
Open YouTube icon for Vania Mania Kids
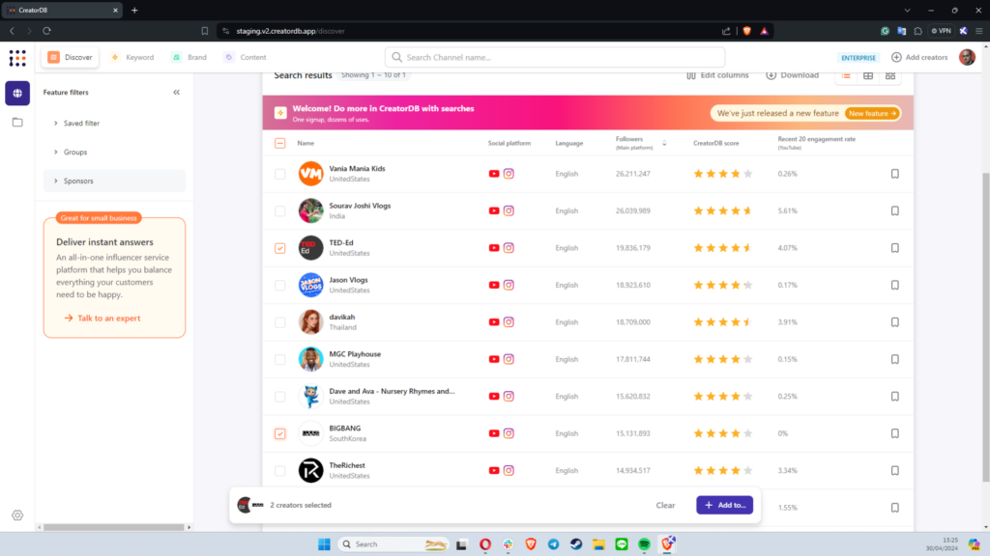click(494, 174)
